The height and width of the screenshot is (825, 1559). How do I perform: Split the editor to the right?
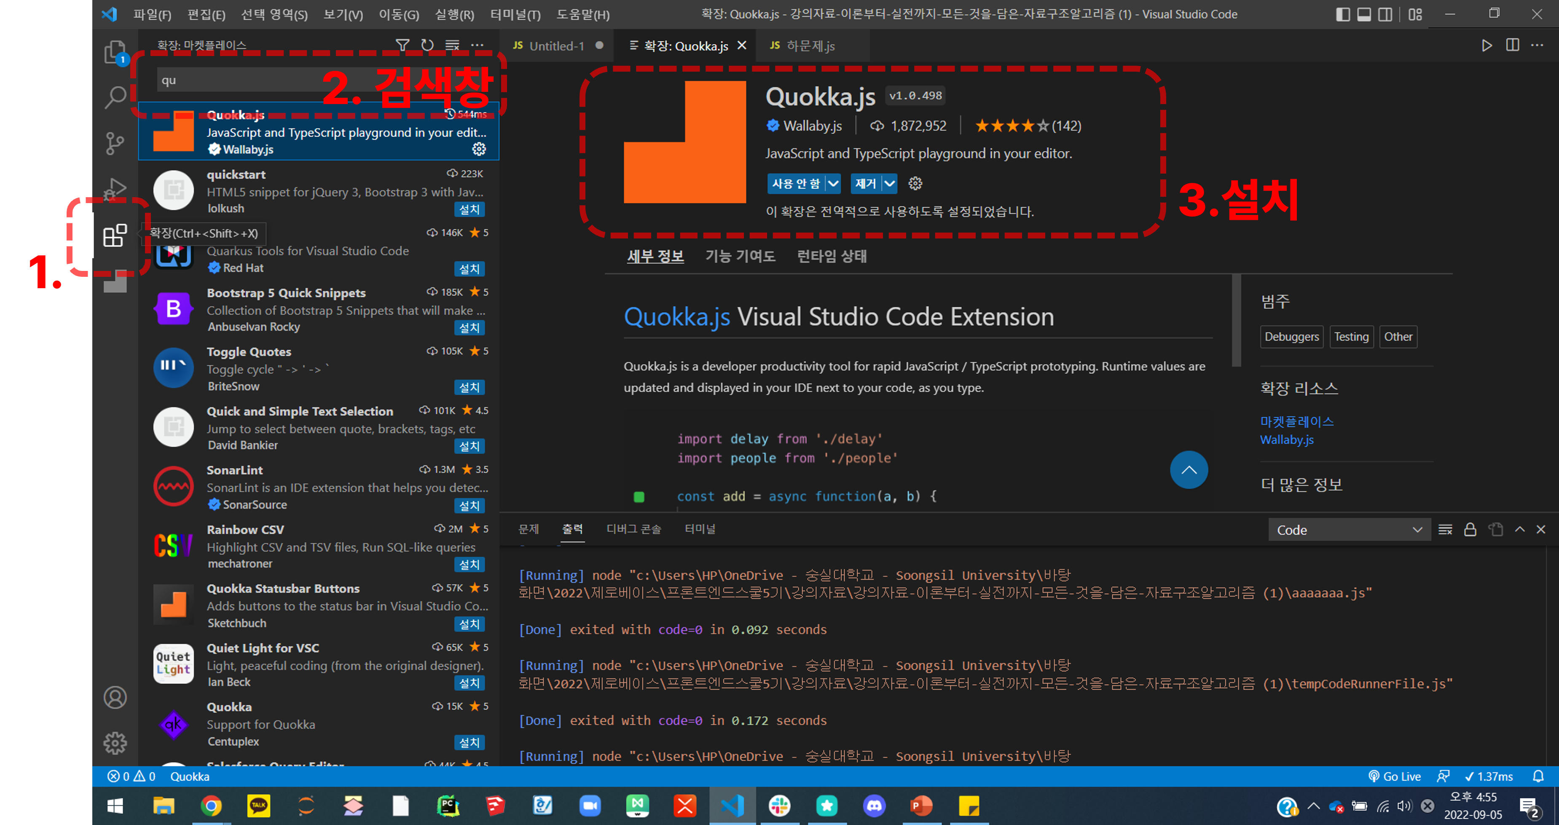(x=1512, y=46)
